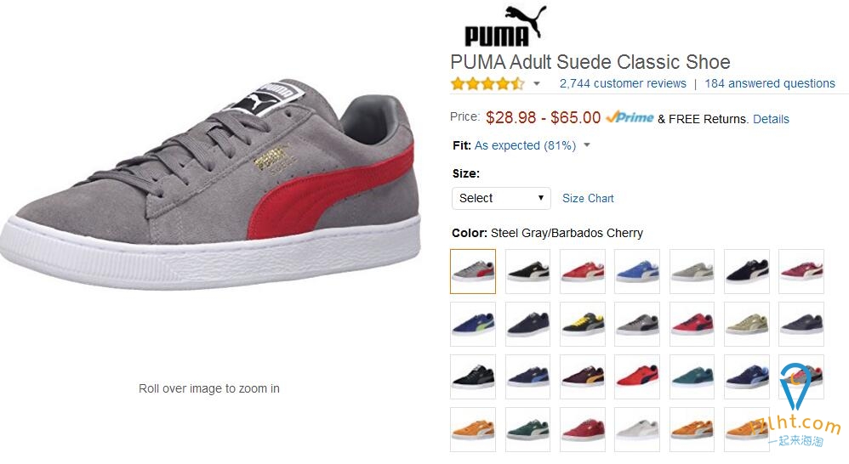
Task: Select the Steel Gray/Barbados Cherry swatch
Action: pyautogui.click(x=473, y=271)
